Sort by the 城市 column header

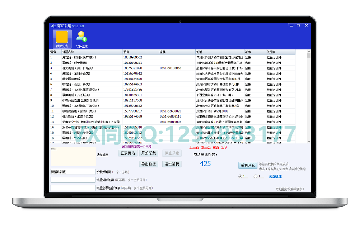pos(255,52)
